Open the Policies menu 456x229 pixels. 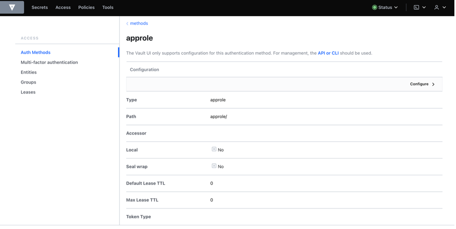click(87, 7)
